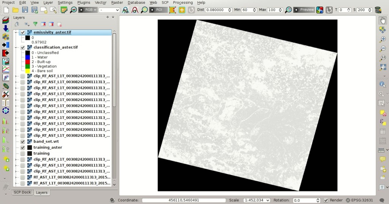
Task: Close the Layers panel
Action: [x=113, y=17]
